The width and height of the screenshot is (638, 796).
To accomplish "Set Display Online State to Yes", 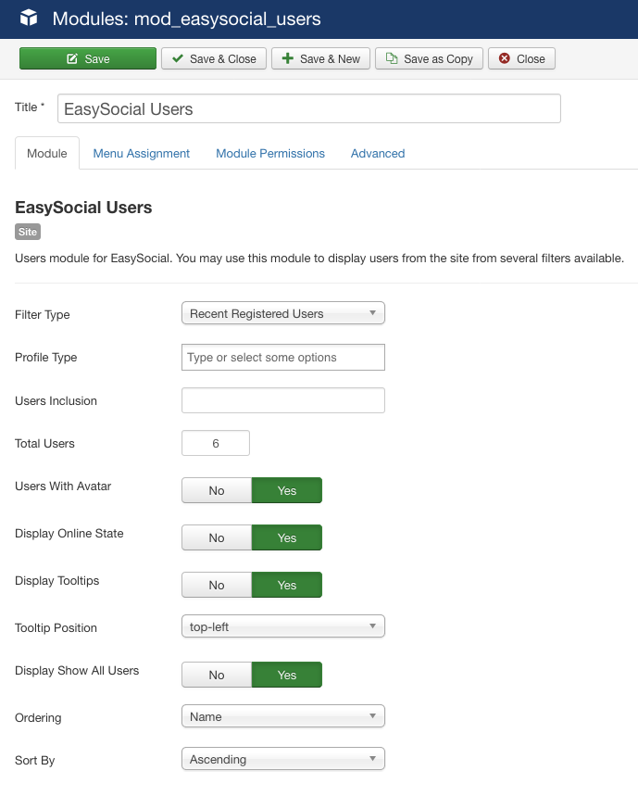I will coord(286,537).
